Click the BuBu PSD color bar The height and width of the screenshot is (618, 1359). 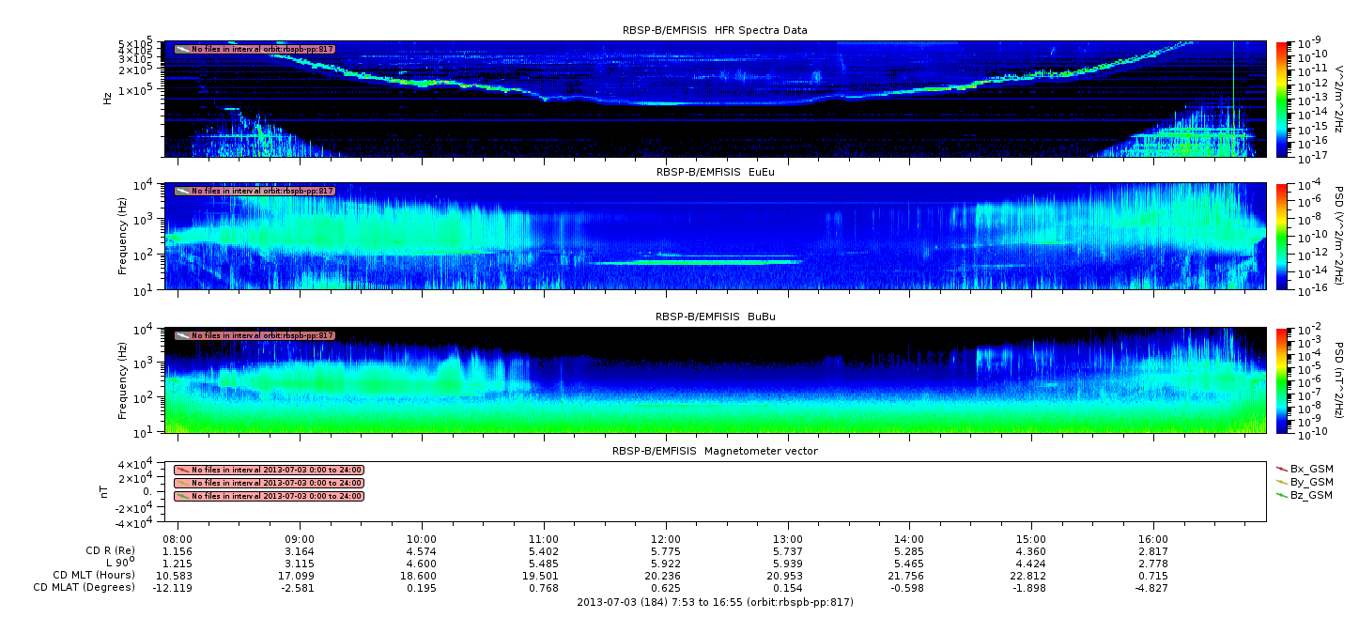point(1282,379)
